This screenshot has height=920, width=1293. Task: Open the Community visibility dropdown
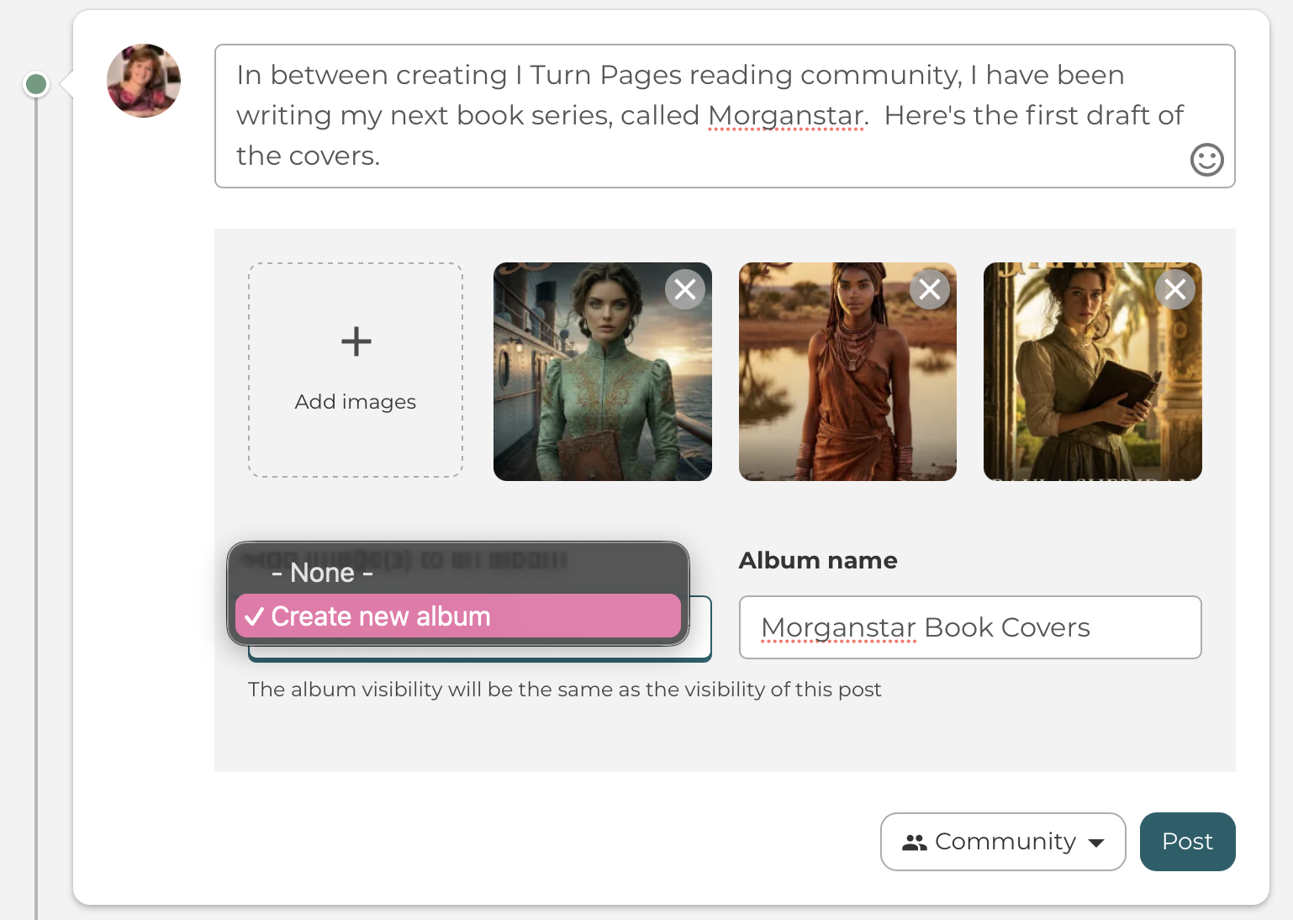(x=1003, y=842)
